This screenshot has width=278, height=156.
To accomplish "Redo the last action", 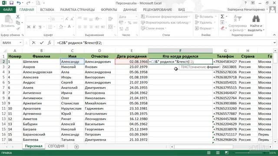I will [x=28, y=3].
